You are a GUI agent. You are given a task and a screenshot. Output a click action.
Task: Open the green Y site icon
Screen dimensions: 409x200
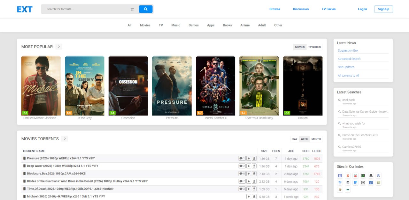pyautogui.click(x=363, y=175)
